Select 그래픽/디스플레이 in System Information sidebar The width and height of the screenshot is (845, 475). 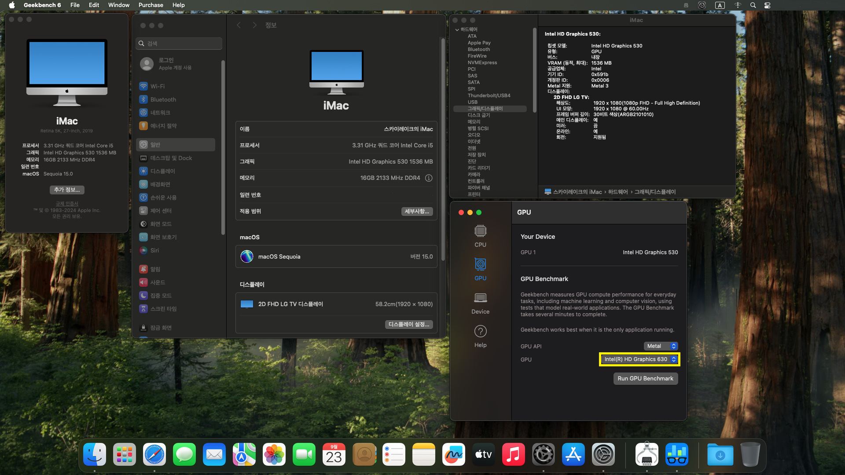pos(490,109)
